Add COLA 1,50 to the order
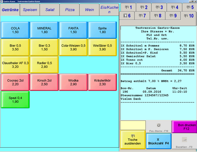 point(15,30)
